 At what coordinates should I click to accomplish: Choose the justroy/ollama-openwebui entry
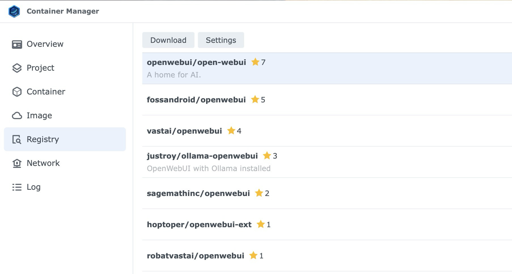[202, 156]
